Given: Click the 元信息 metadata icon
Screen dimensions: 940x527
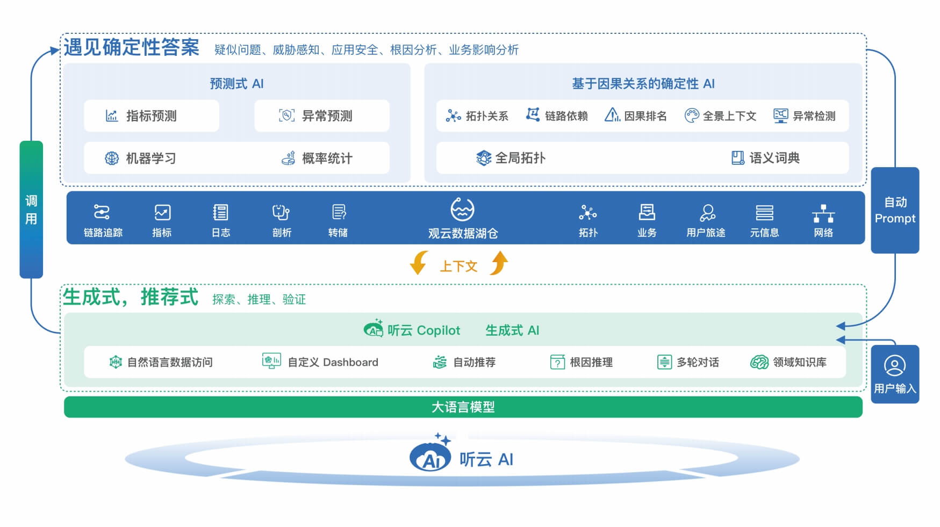Looking at the screenshot, I should (x=765, y=212).
